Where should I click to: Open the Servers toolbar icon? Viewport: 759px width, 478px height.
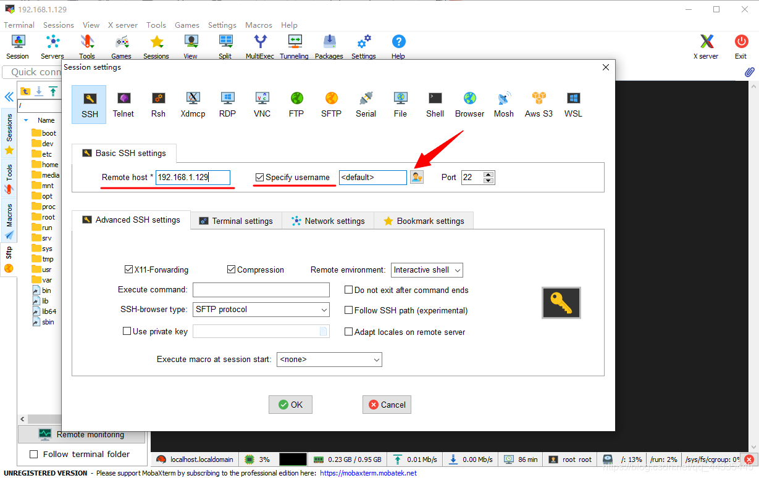(52, 47)
